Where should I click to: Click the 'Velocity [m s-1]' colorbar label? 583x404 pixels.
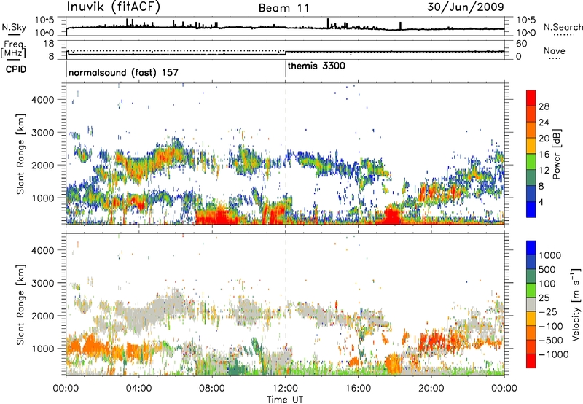[576, 304]
